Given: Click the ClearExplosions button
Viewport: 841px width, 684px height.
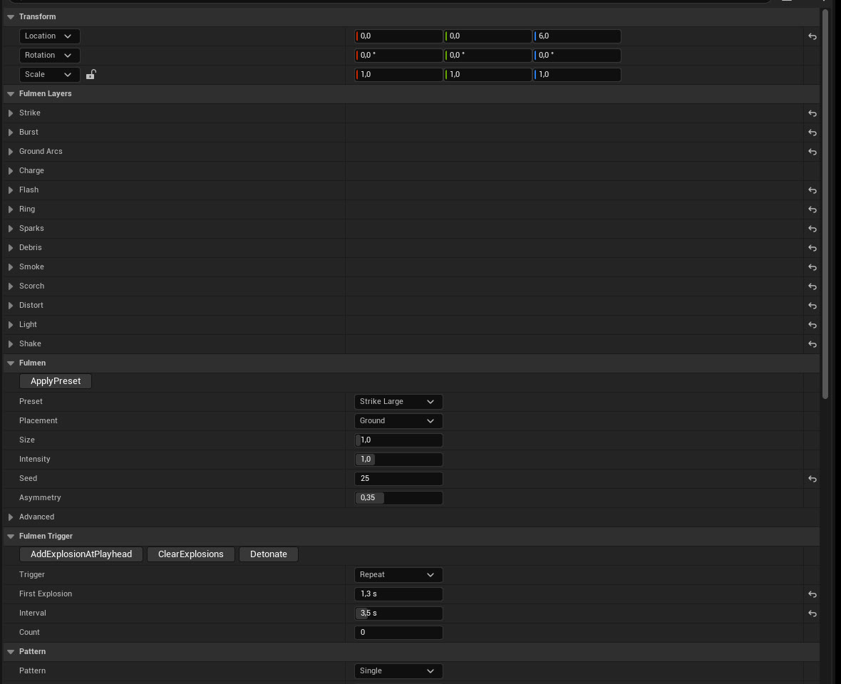Looking at the screenshot, I should click(x=190, y=554).
